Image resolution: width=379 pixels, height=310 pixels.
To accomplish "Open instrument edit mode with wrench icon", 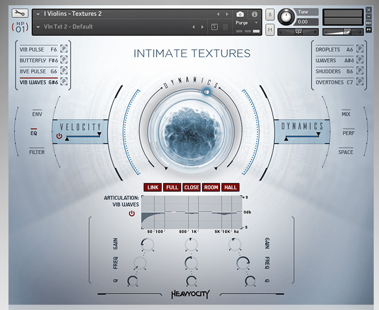I will 20,13.
